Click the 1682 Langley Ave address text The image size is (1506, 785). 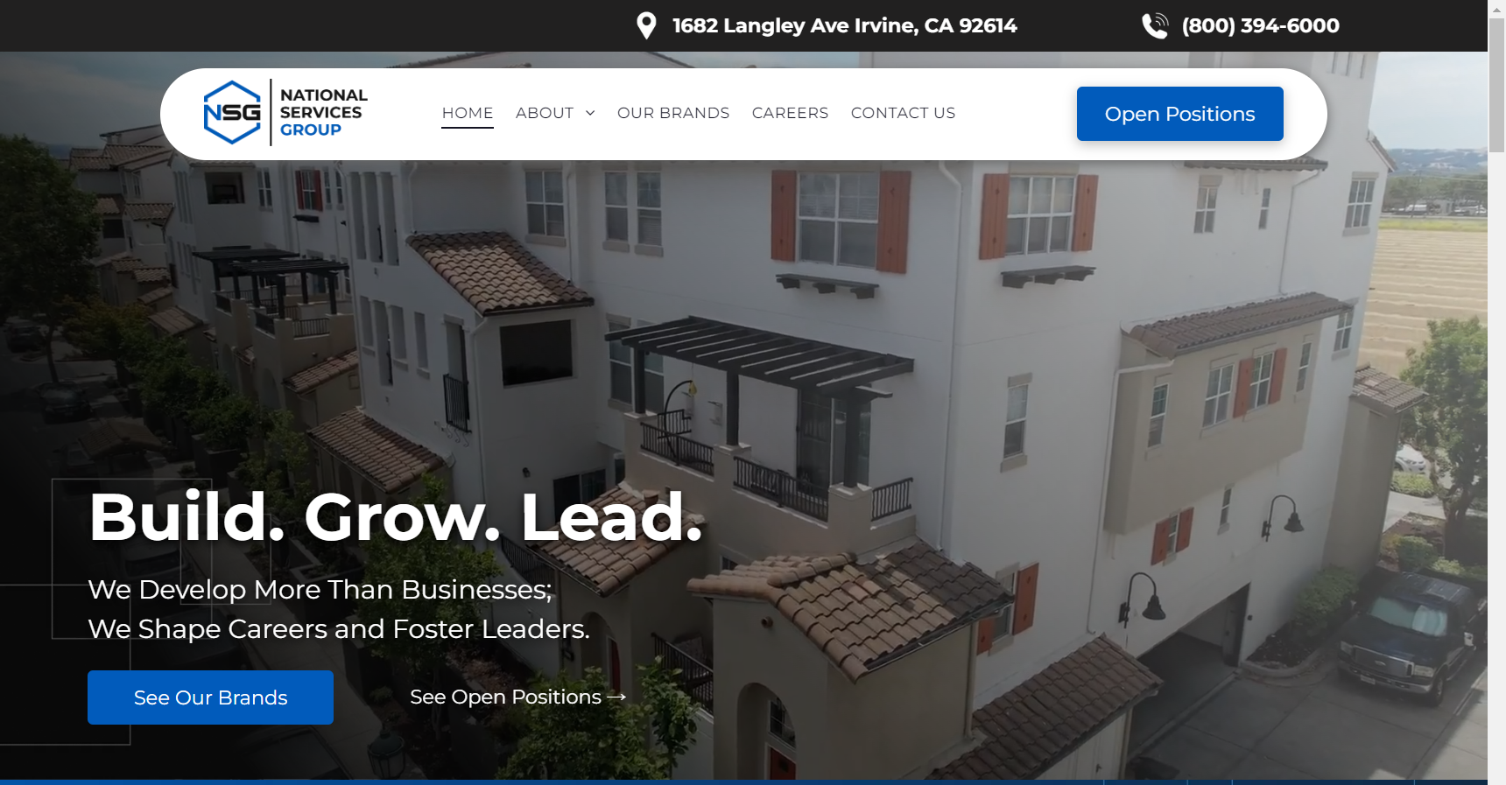coord(844,25)
